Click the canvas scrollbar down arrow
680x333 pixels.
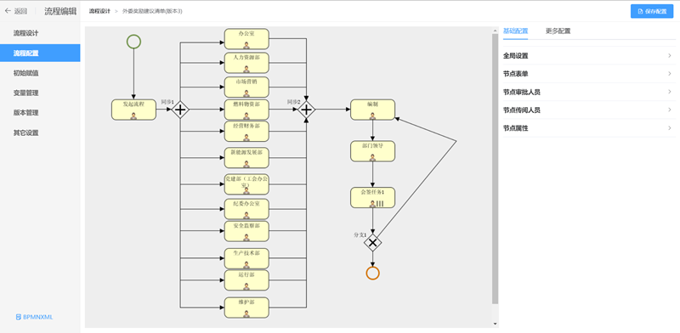tap(495, 324)
